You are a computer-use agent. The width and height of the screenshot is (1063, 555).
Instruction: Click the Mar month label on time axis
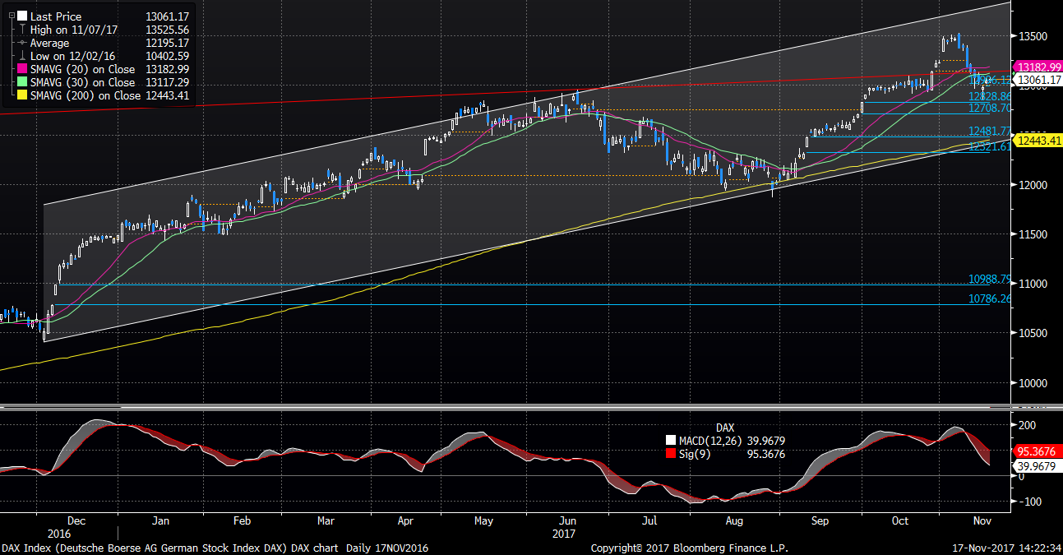tap(326, 520)
